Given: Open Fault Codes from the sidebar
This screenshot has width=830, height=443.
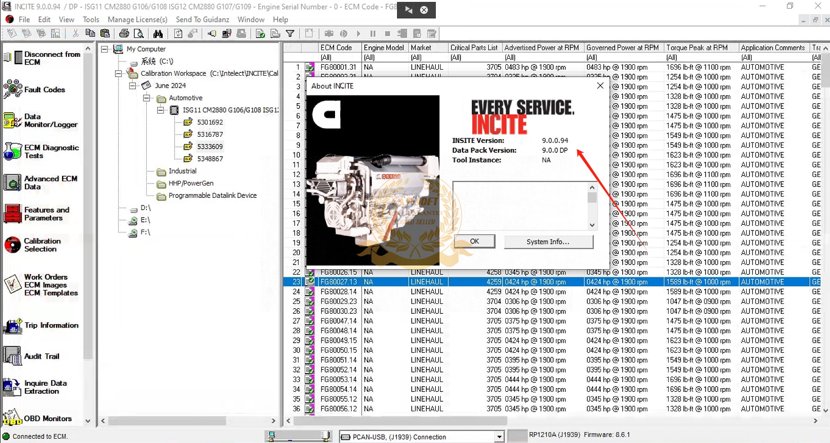Looking at the screenshot, I should [35, 89].
